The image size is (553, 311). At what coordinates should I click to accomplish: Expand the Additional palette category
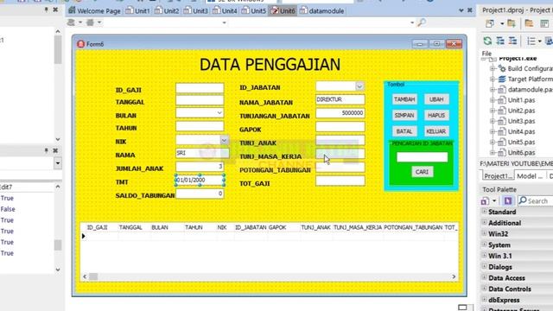484,223
